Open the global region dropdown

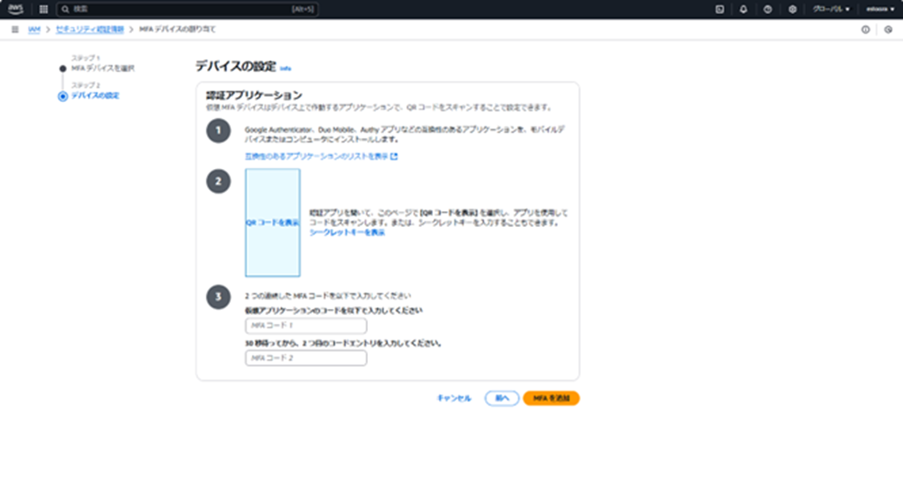831,9
